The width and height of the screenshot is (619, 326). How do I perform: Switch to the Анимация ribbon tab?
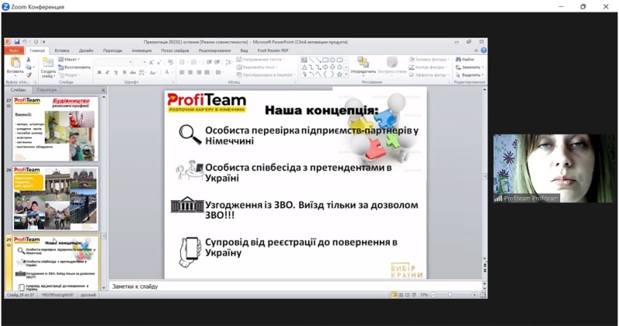click(142, 50)
